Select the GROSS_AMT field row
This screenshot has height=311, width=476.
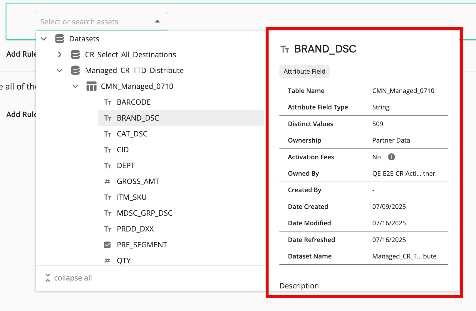[181, 181]
